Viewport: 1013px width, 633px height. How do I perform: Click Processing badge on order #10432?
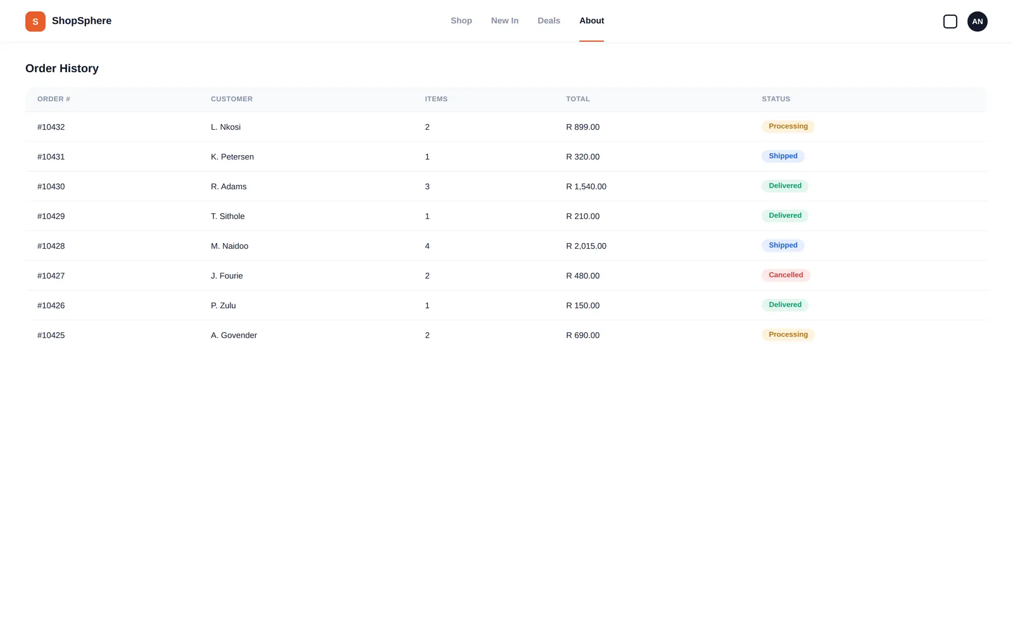click(788, 127)
